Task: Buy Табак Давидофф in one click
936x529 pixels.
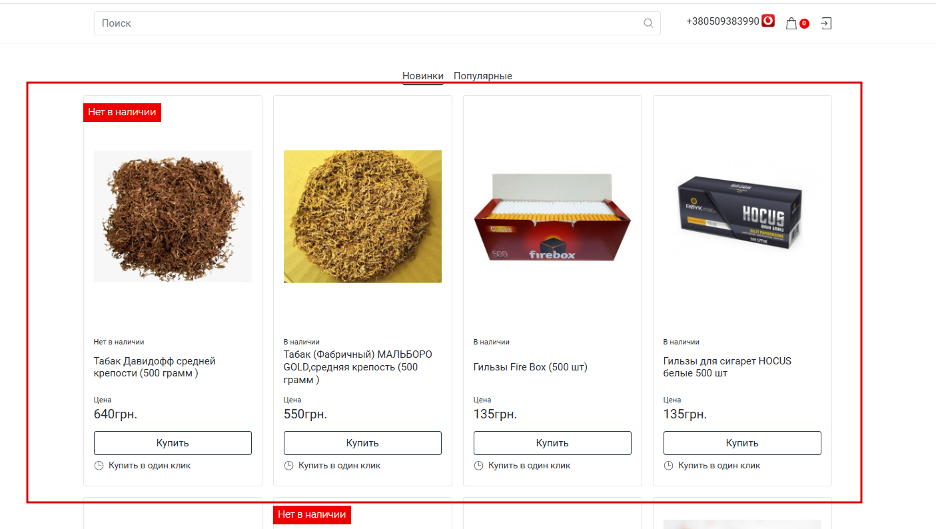Action: pos(150,466)
